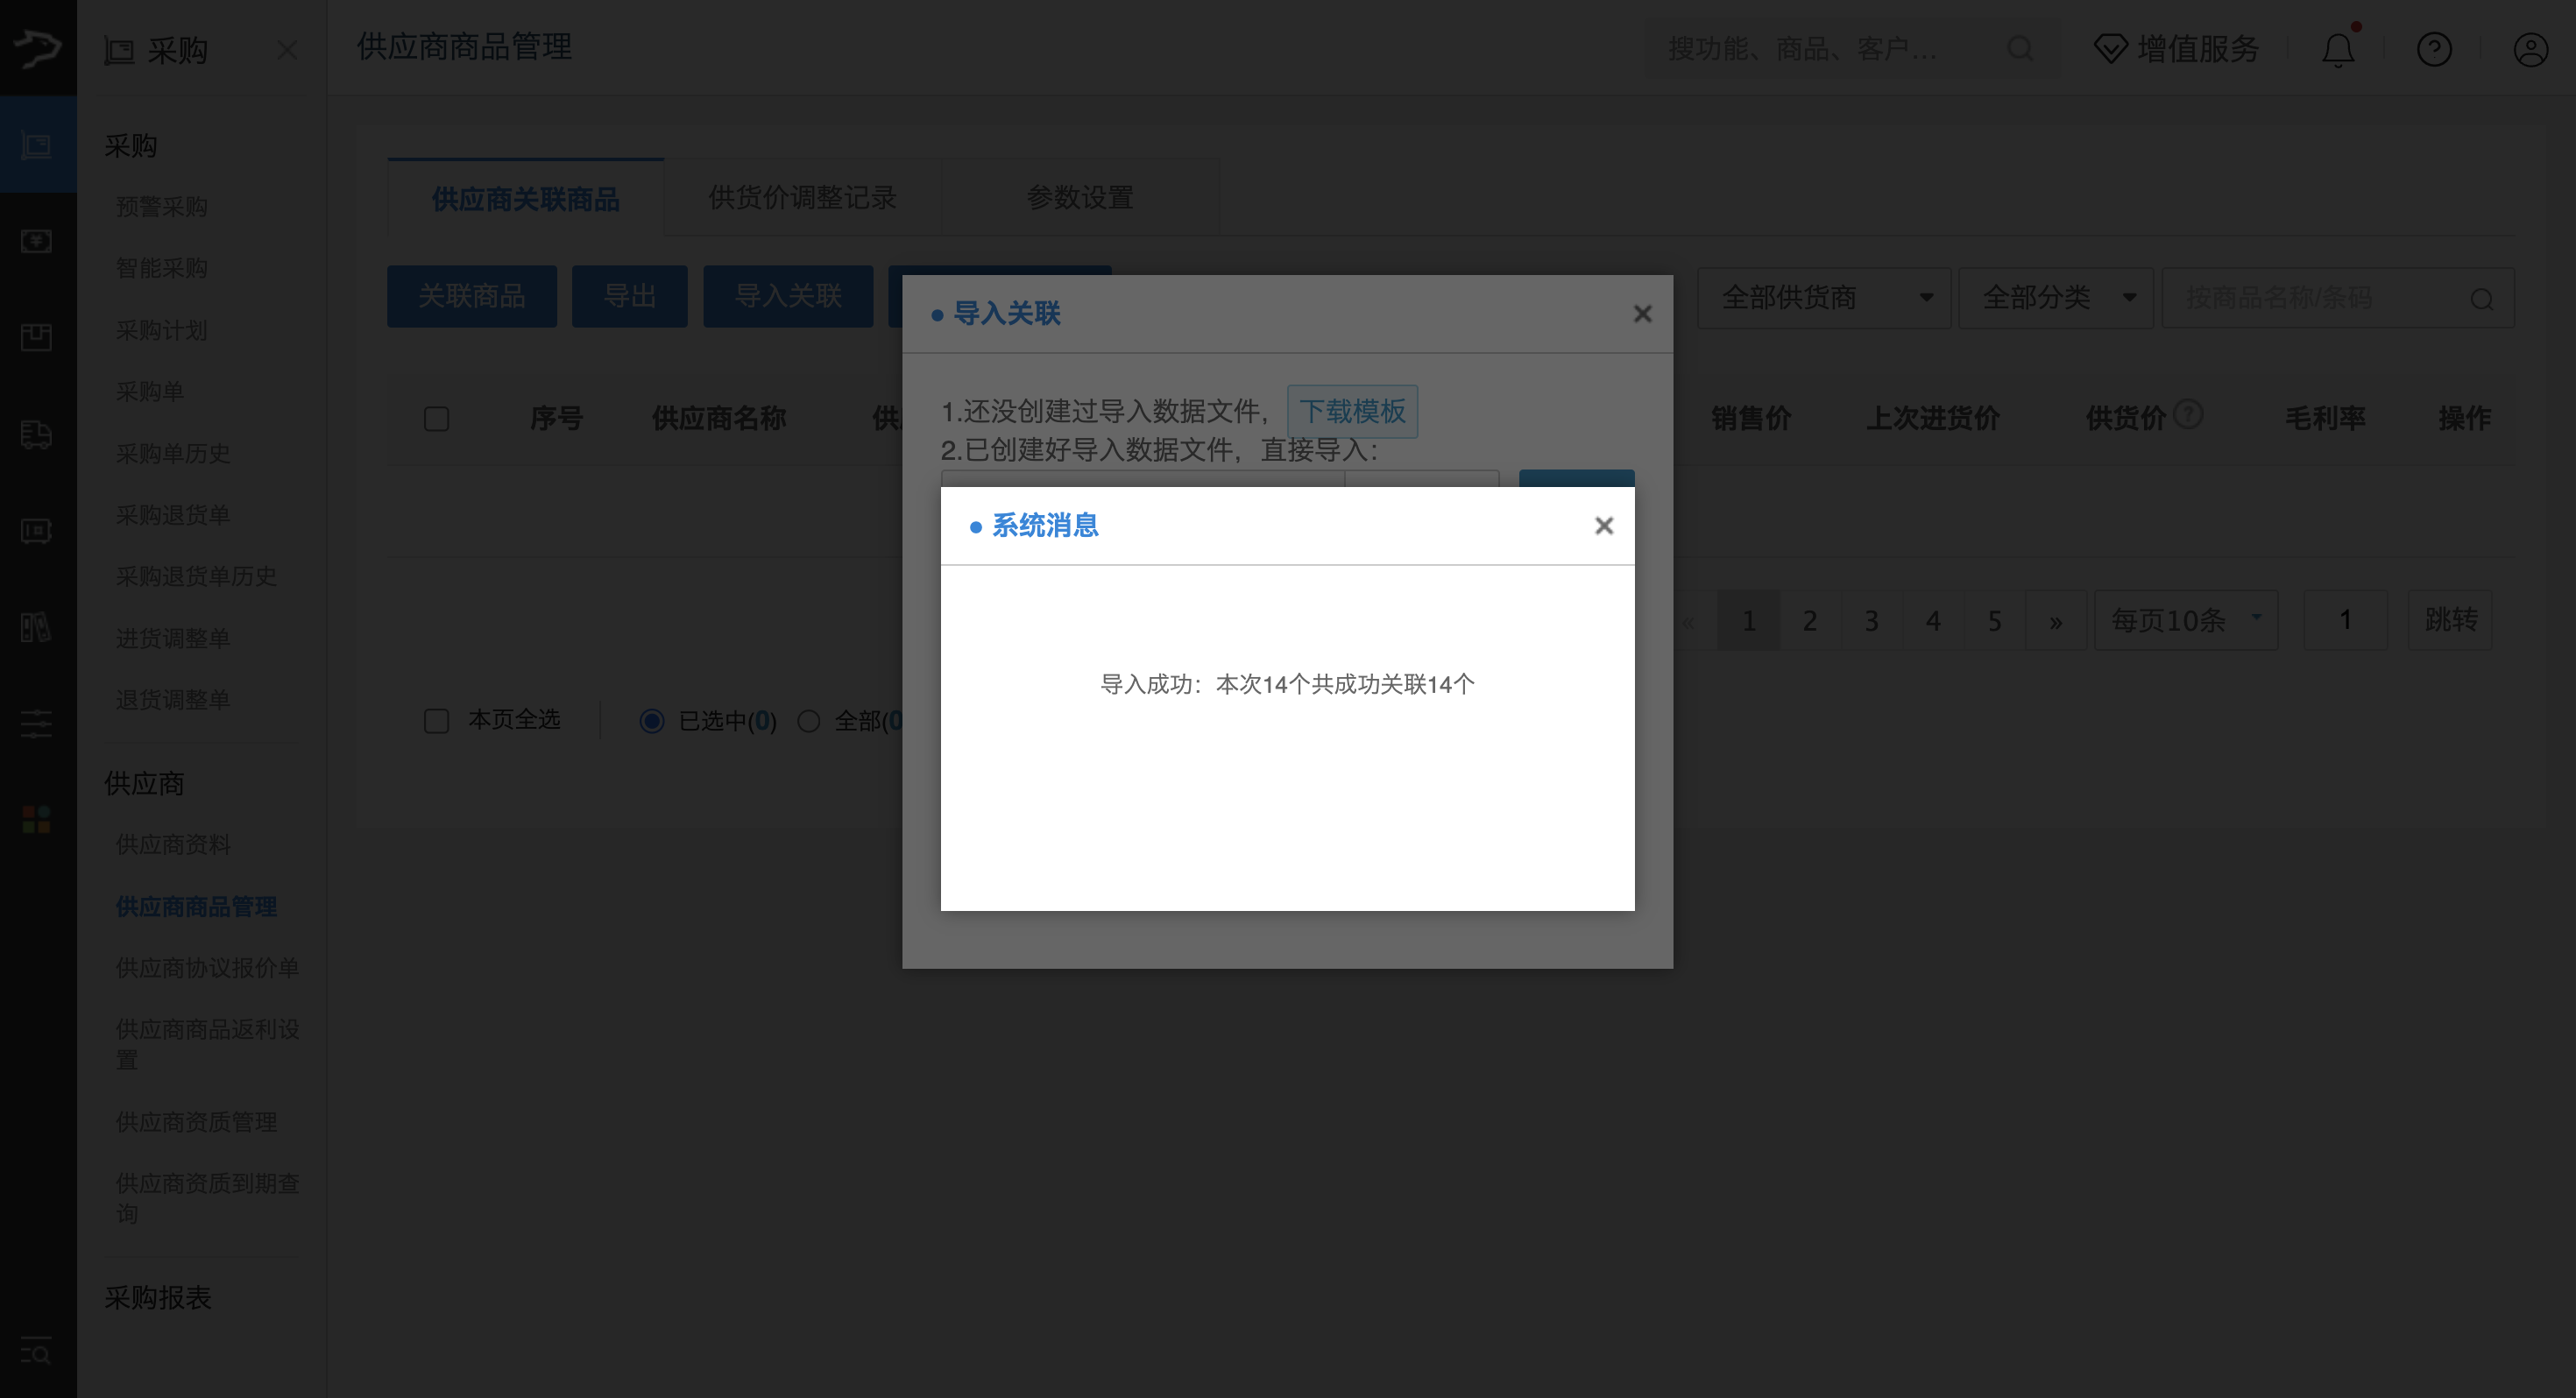Viewport: 2576px width, 1398px height.
Task: Open the delivery truck icon
Action: 37,434
